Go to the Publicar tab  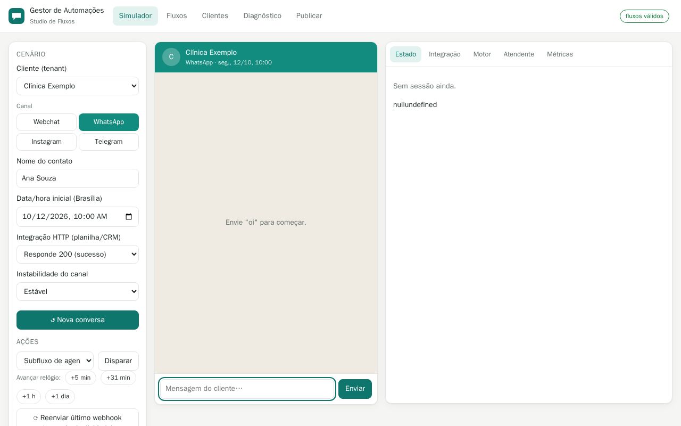tap(309, 16)
